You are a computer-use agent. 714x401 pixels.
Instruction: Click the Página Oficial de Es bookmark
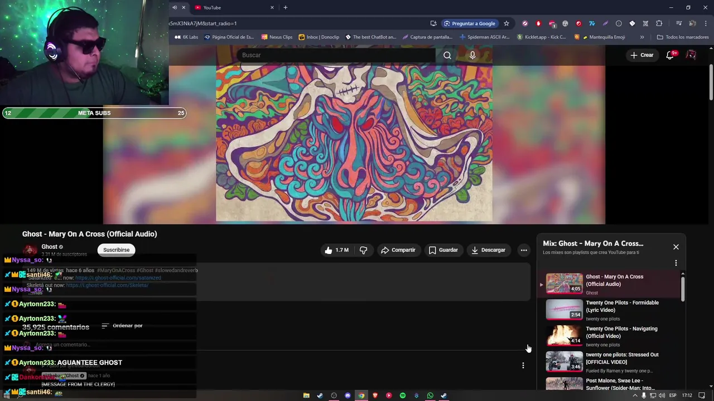click(x=229, y=37)
